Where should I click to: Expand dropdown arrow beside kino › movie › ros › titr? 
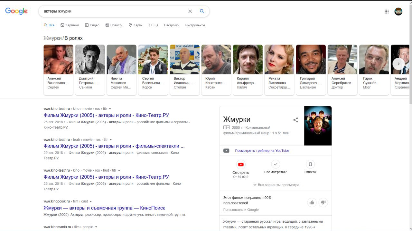pos(110,109)
